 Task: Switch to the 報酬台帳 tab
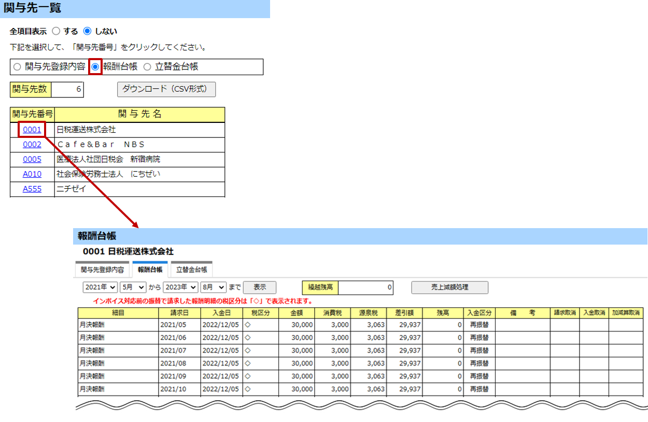150,270
